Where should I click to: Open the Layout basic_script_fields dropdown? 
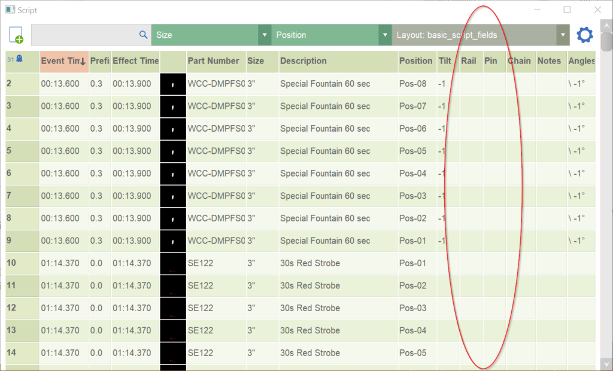tap(562, 35)
